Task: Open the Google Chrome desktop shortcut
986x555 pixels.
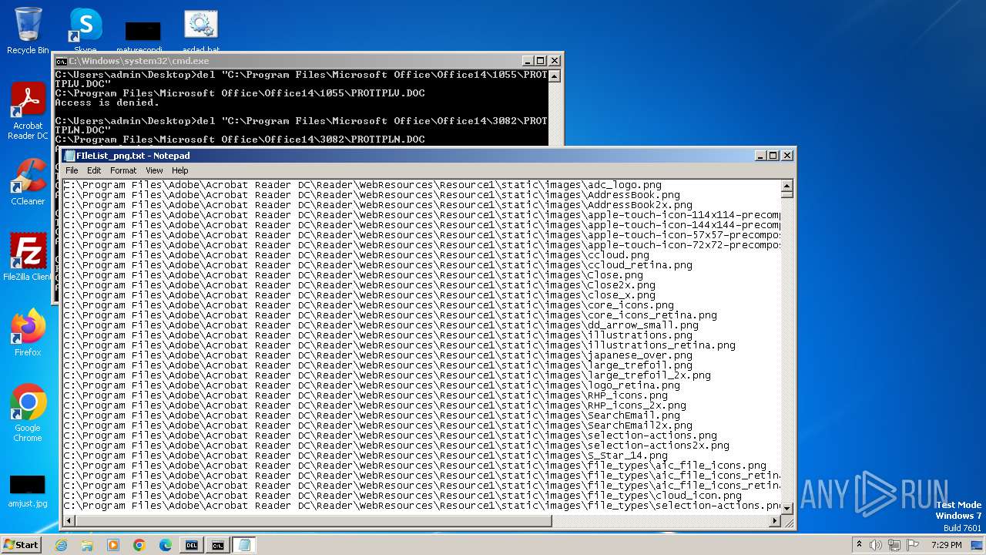Action: point(28,413)
